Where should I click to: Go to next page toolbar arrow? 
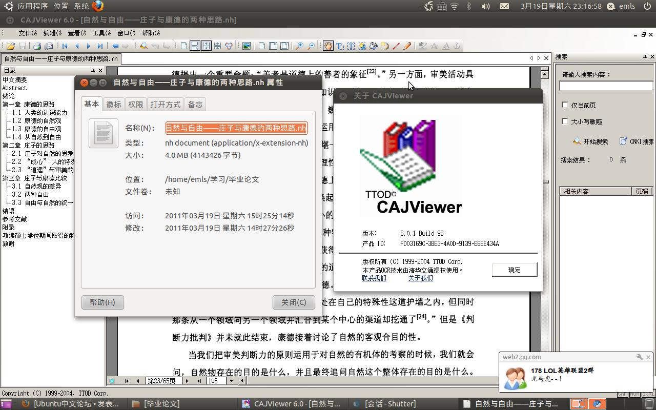89,46
